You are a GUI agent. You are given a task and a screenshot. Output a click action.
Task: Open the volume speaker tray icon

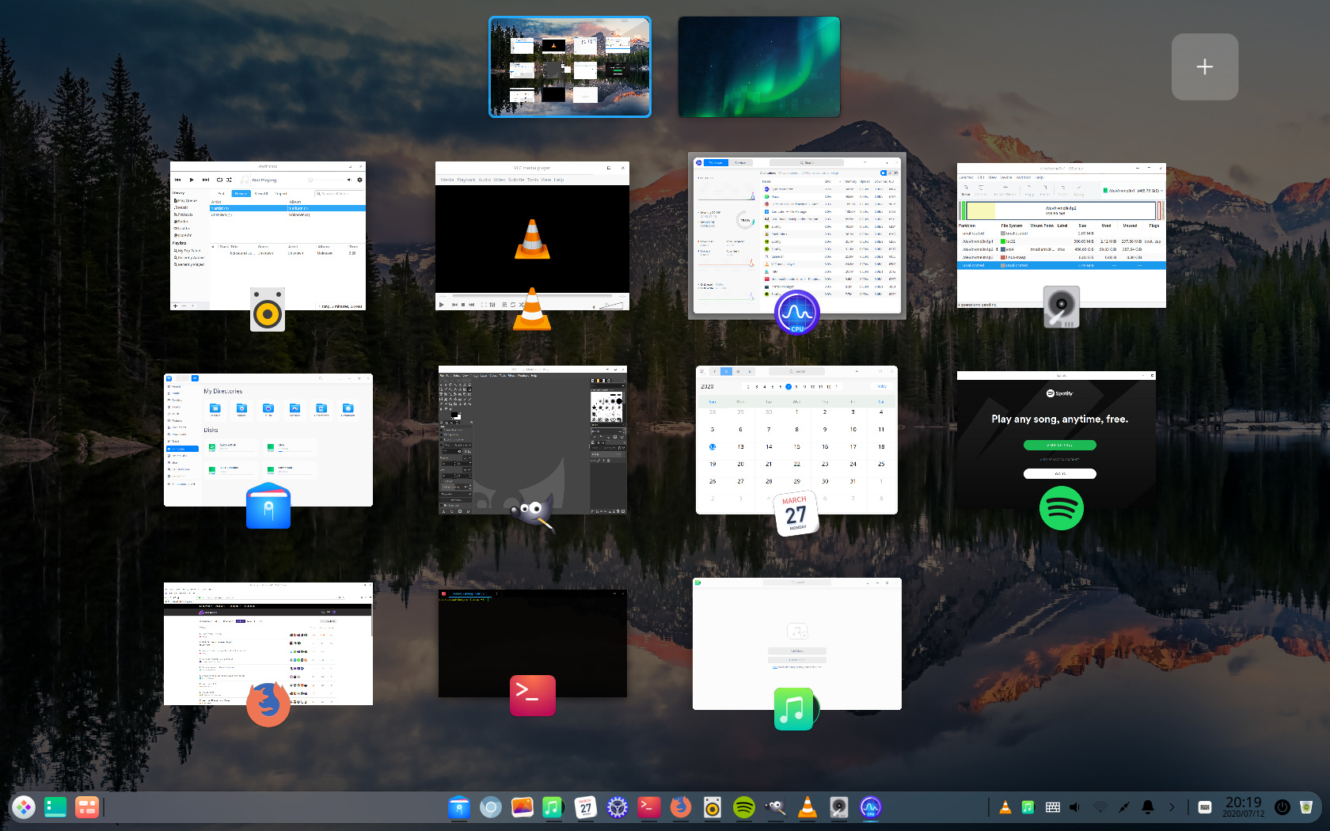coord(1075,807)
